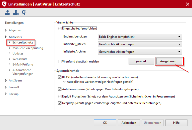Open Hilfe with the help button
This screenshot has width=192, height=130.
pyautogui.click(x=176, y=123)
